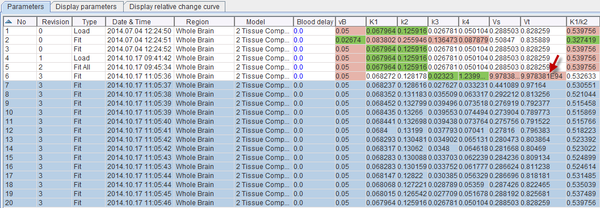The image size is (600, 208).
Task: Click the sort arrow icon in No column
Action: pyautogui.click(x=9, y=21)
